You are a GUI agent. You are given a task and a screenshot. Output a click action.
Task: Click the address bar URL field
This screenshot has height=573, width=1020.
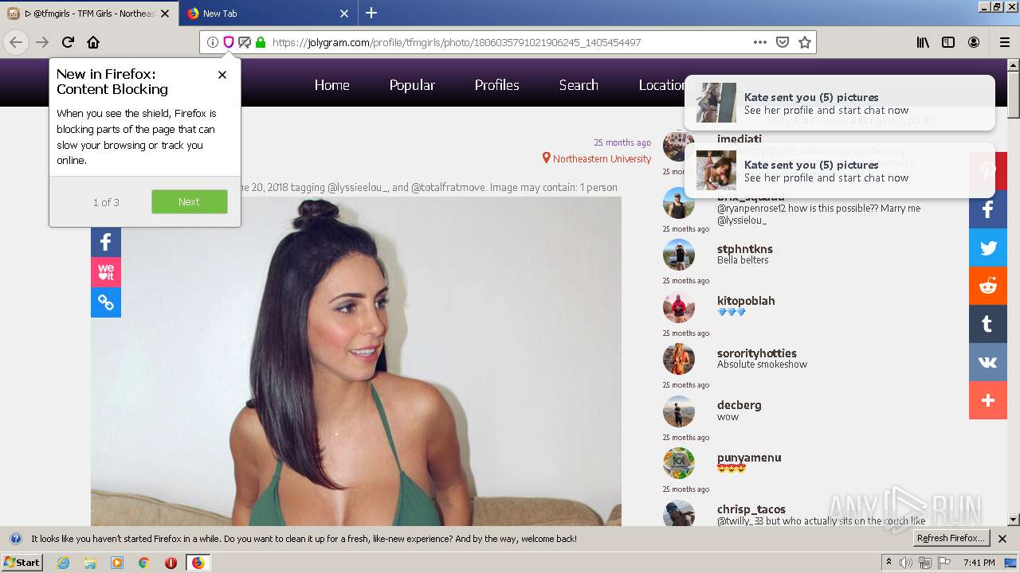pos(507,42)
